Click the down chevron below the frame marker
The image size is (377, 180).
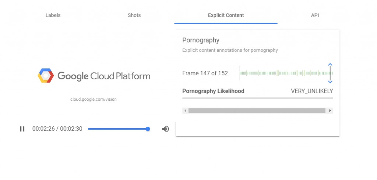point(330,82)
